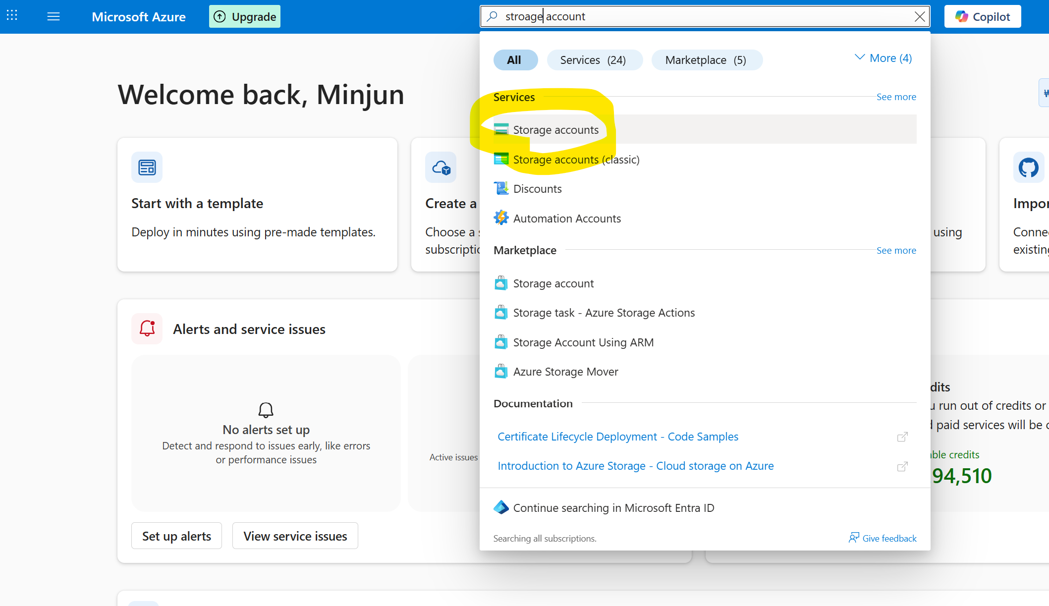Switch to the Services (24) filter

coord(594,60)
